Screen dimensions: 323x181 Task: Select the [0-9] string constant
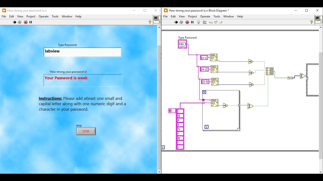click(205, 82)
